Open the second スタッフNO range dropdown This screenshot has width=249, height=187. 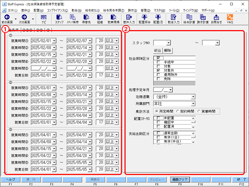(x=217, y=42)
